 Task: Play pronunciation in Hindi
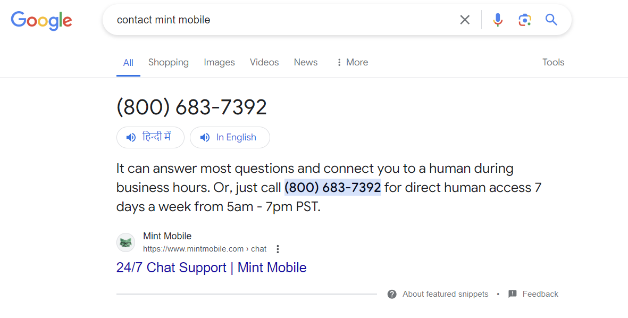pos(150,137)
